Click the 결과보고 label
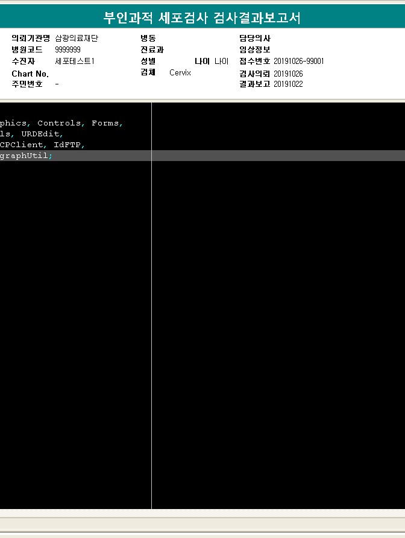This screenshot has width=405, height=538. click(x=255, y=84)
